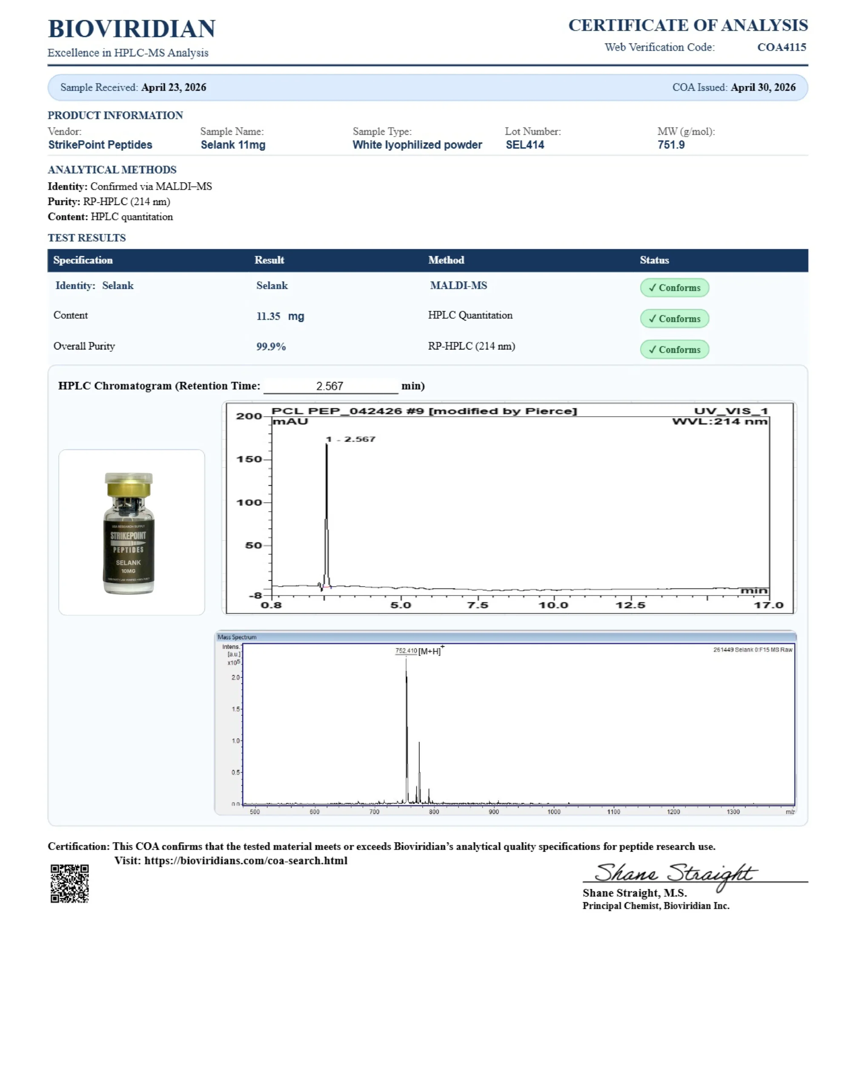Select the 'Content: HPLC quantitation' line
The height and width of the screenshot is (1090, 842).
point(110,217)
